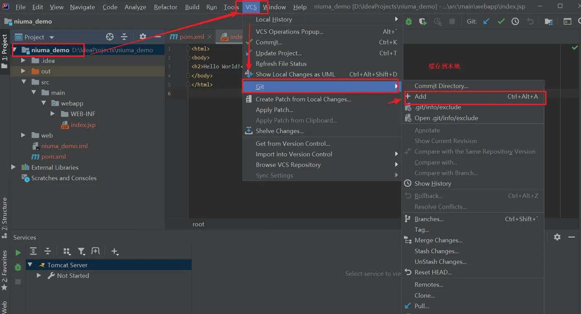
Task: Expand the out folder
Action: pyautogui.click(x=23, y=71)
